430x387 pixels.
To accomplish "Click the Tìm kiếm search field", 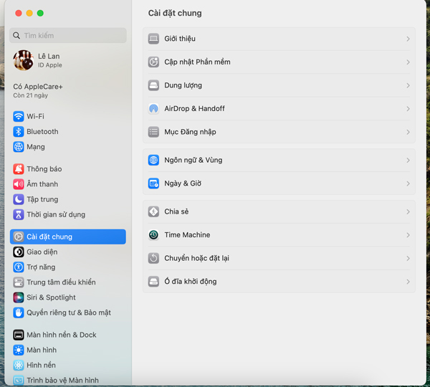I will [x=68, y=35].
